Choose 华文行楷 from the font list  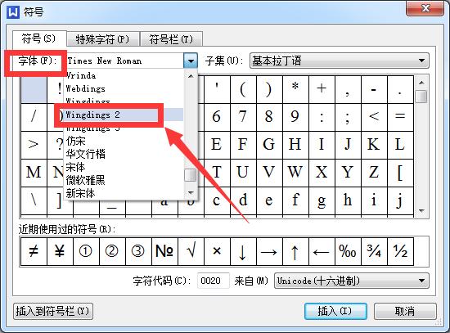[124, 154]
